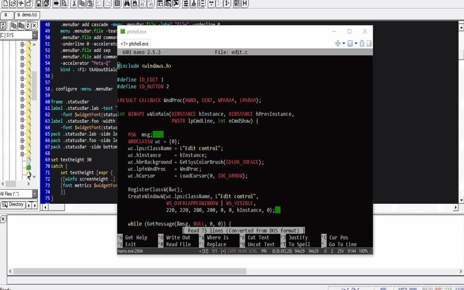Click the active consoles list icon

(350, 43)
